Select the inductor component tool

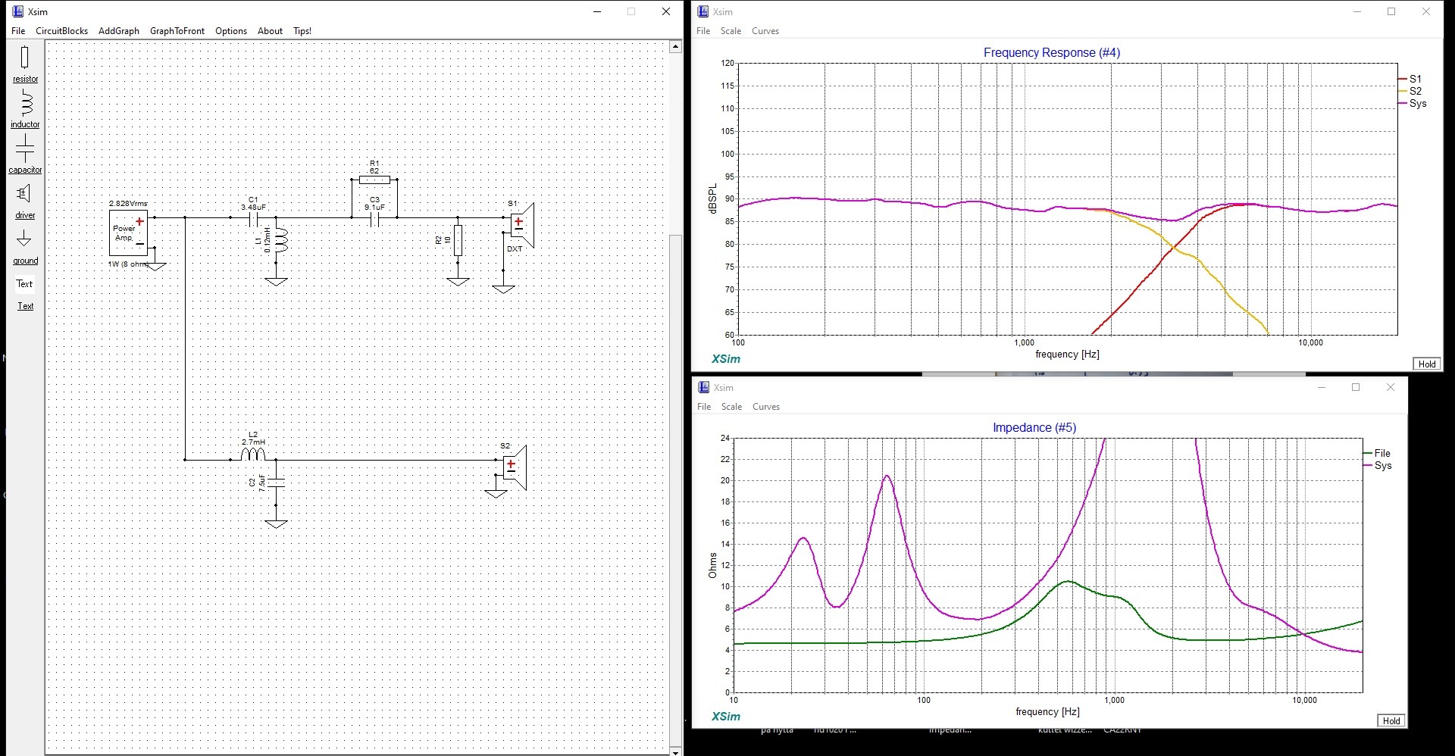[x=25, y=109]
